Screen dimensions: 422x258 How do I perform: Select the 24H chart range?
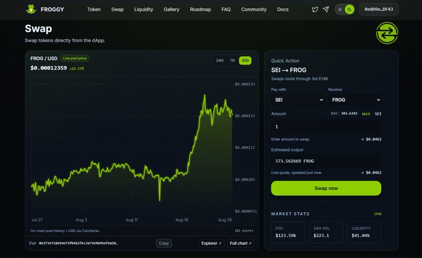[x=220, y=61]
